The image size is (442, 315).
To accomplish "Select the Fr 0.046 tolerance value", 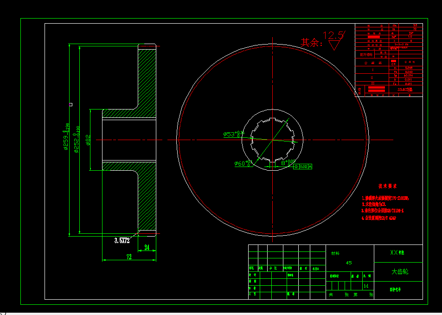I will (x=409, y=68).
